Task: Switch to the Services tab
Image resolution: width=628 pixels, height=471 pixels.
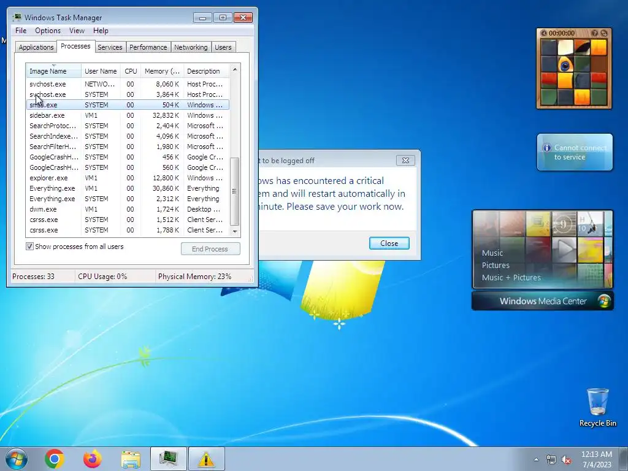Action: [x=110, y=47]
